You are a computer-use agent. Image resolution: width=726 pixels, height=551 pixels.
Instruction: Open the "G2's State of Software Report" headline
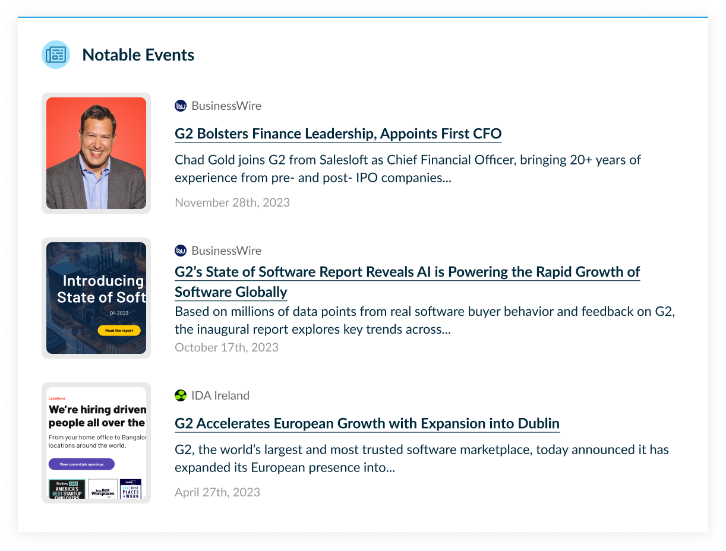407,272
